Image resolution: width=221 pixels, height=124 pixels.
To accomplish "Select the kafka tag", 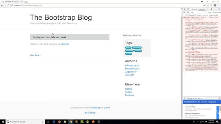I will (128, 48).
